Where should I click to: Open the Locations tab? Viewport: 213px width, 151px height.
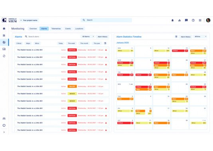point(79,29)
